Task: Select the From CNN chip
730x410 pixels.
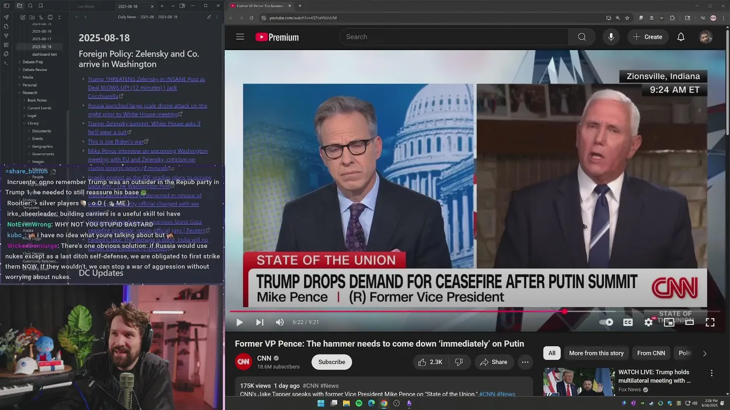Action: click(652, 353)
